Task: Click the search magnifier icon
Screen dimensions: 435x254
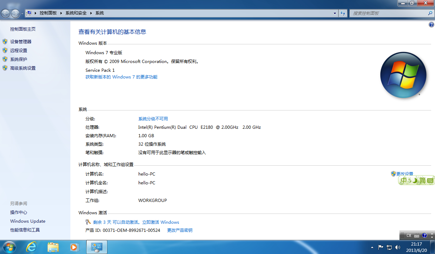Action: 430,13
